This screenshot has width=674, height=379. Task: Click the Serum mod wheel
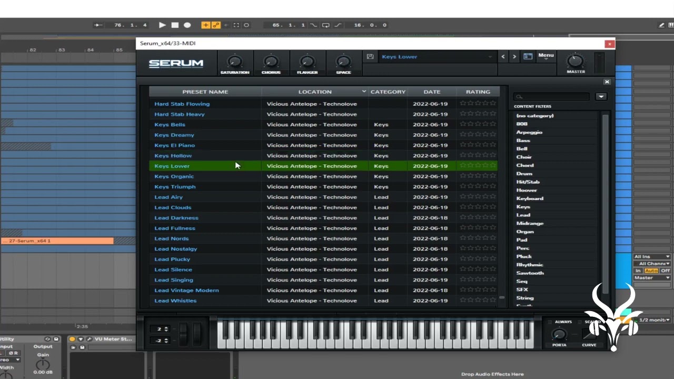click(197, 334)
